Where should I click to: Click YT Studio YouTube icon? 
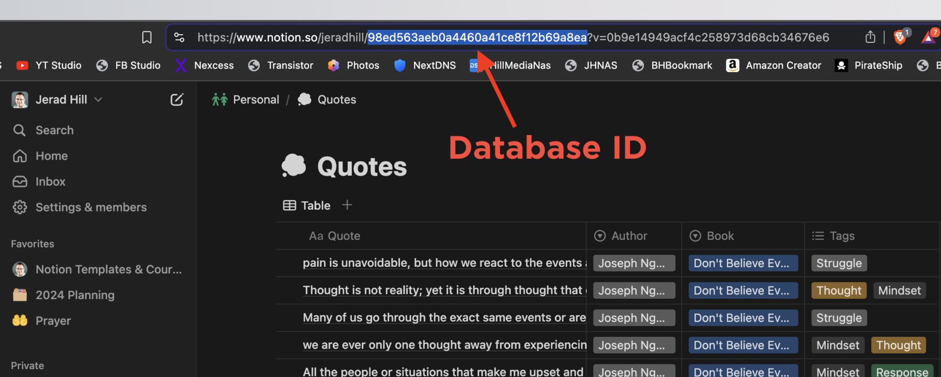point(22,66)
